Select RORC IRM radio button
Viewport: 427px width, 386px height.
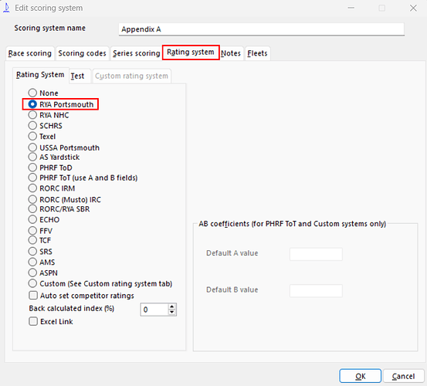[x=32, y=188]
